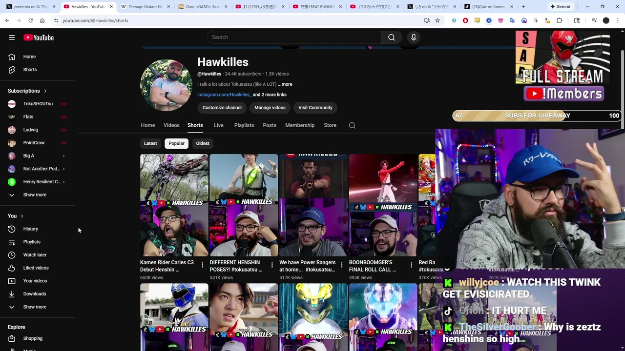Screen dimensions: 625x351
Task: Open options menu for BOONBOOMGER'S FINAL ROLL CALL short
Action: point(411,265)
